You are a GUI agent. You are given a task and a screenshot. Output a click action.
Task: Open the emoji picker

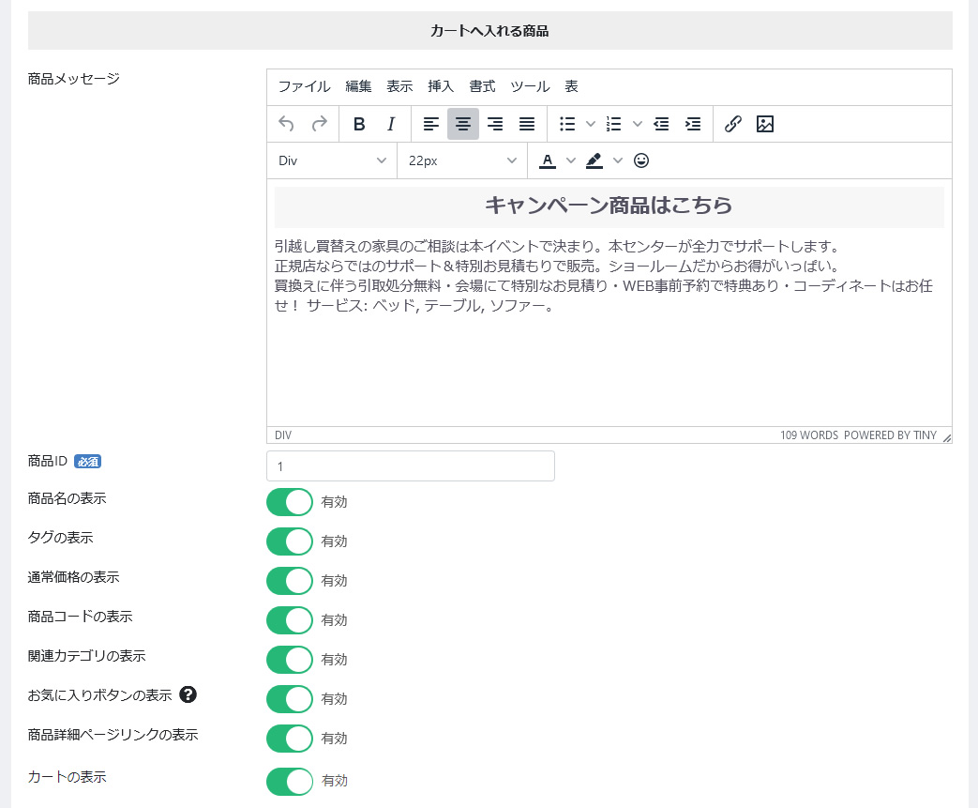click(641, 160)
